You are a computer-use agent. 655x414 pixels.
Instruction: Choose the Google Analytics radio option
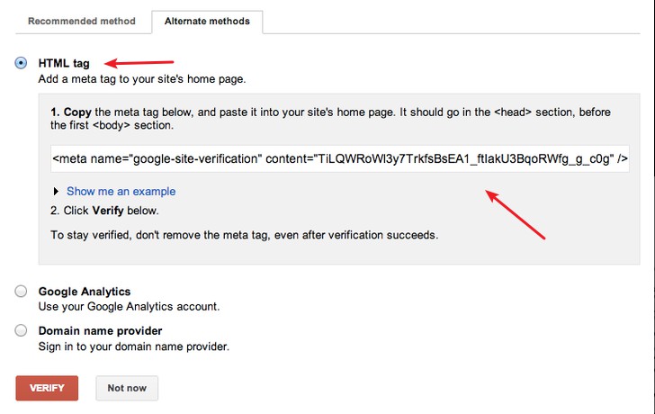(21, 292)
